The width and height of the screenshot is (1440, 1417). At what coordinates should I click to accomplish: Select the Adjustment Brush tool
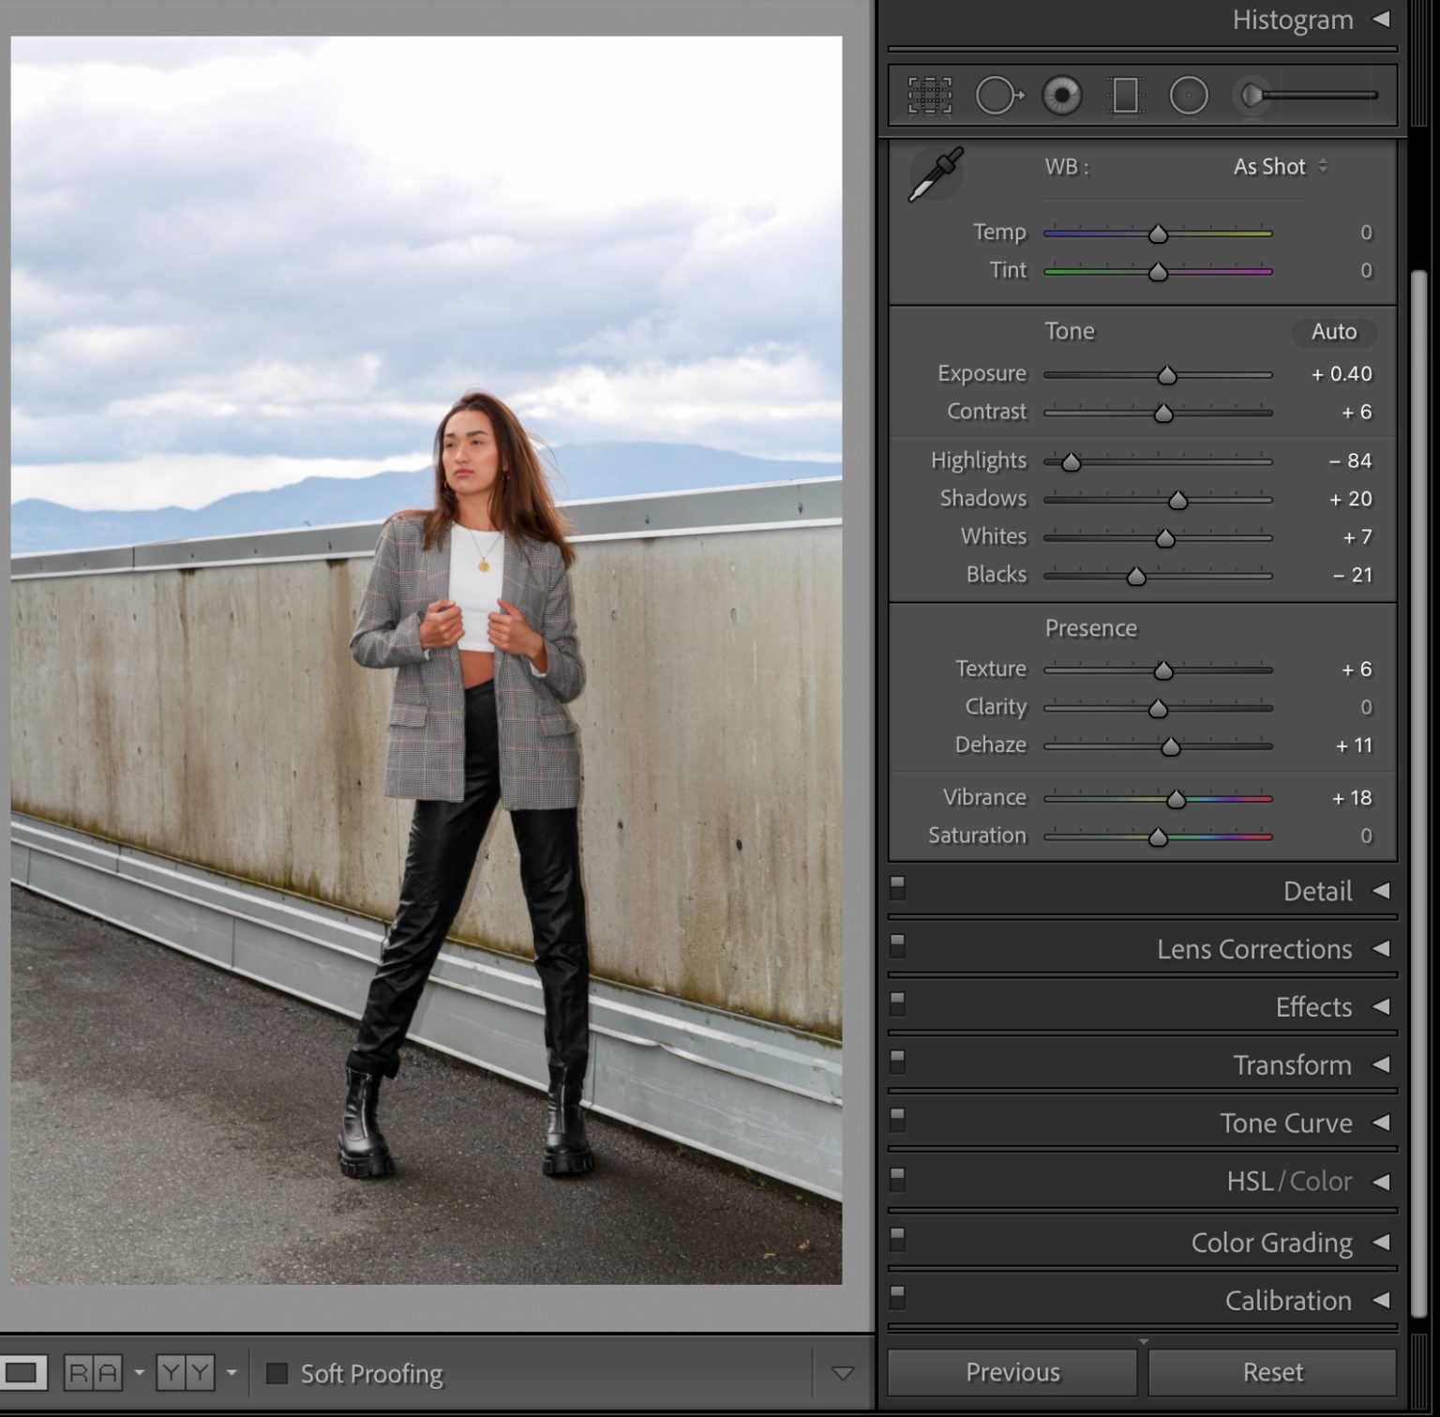(1250, 94)
